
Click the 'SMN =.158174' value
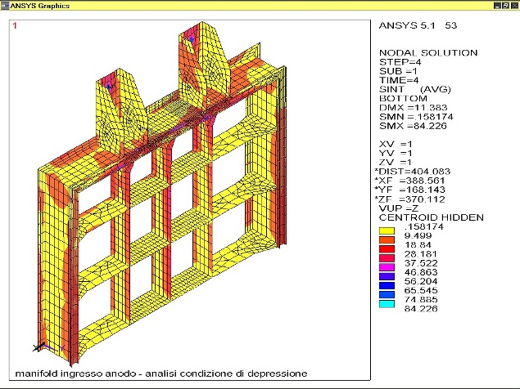coord(416,117)
